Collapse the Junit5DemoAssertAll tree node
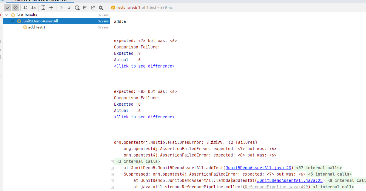The image size is (366, 191). 12,21
